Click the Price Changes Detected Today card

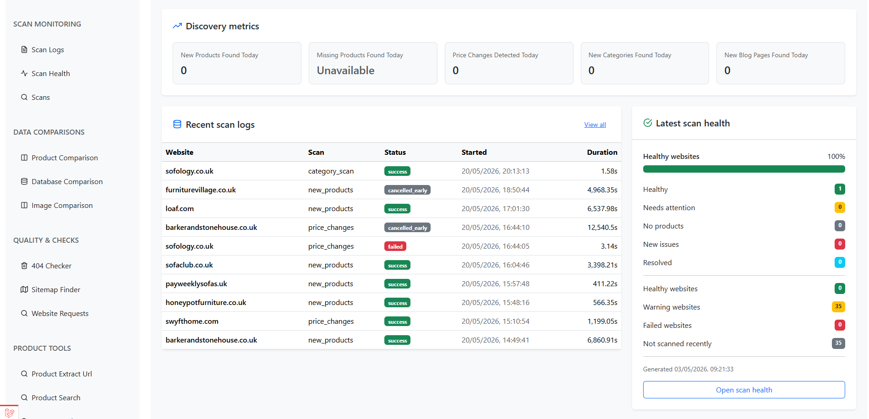(x=509, y=63)
